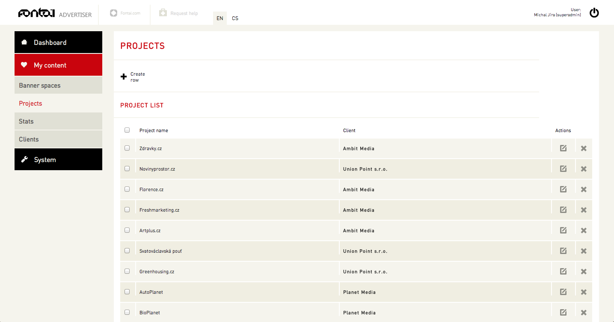
Task: Edit the Svatováclavská pouť project
Action: (x=563, y=251)
